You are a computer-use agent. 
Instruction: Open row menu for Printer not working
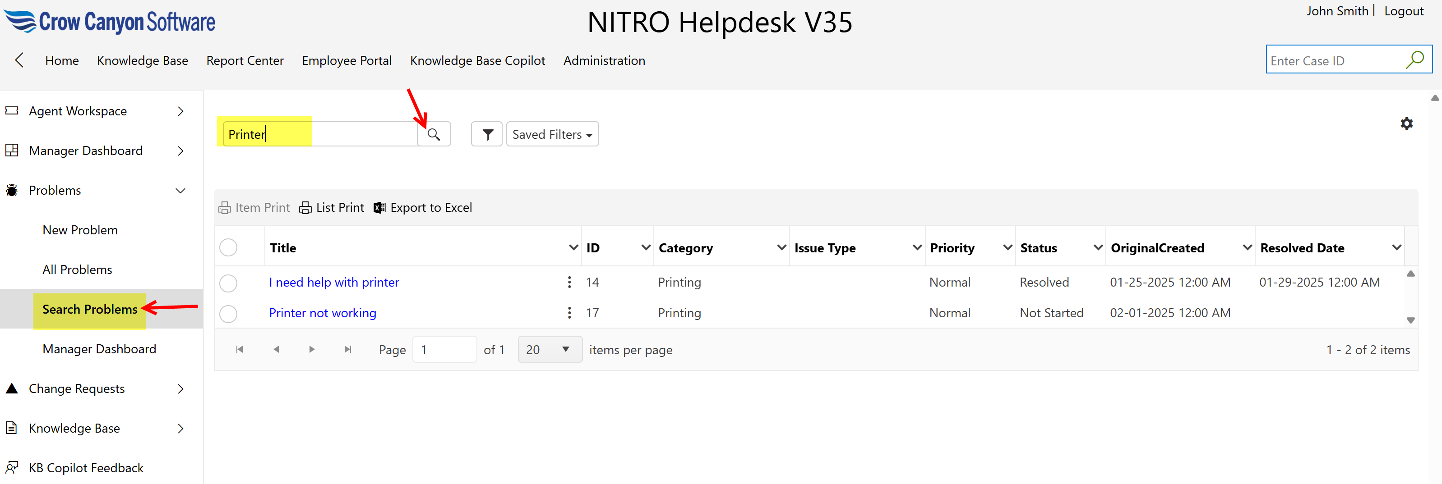coord(569,313)
